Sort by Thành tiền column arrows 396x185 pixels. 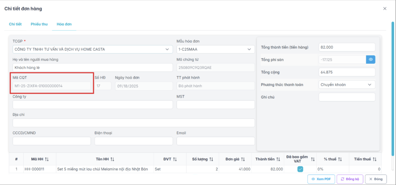point(278,159)
